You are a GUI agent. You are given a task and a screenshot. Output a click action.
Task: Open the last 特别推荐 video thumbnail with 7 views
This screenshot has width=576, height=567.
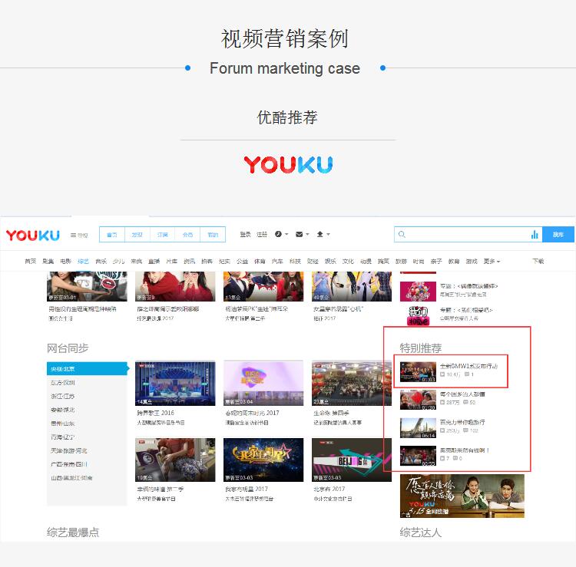(x=418, y=456)
